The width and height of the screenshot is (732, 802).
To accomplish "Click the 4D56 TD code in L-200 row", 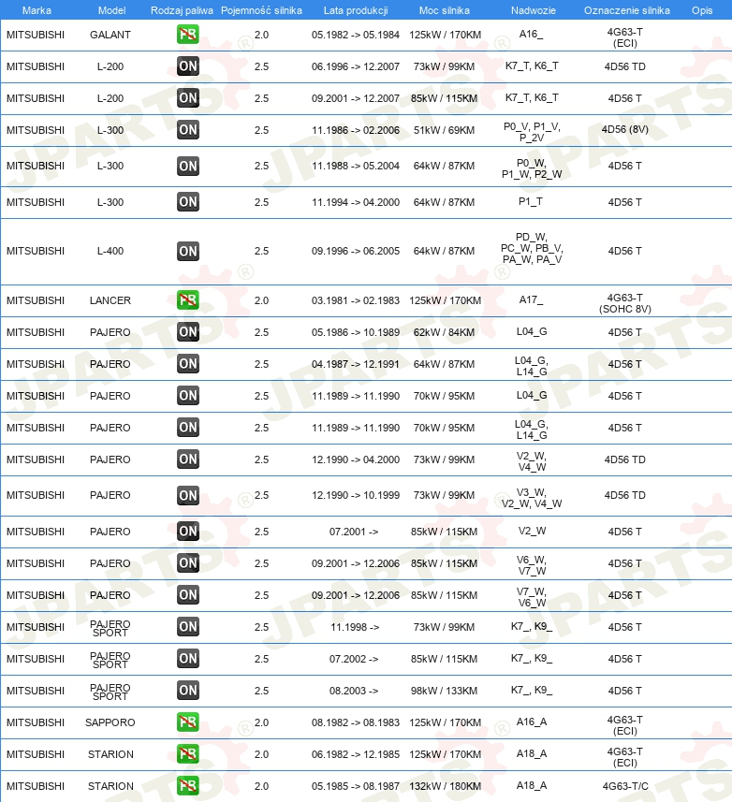I will 625,66.
